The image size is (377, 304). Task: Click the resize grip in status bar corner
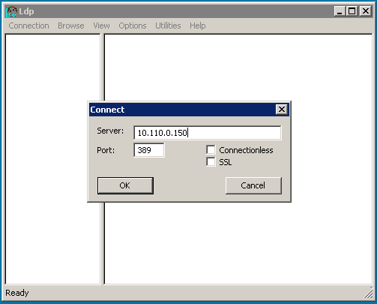(x=368, y=293)
